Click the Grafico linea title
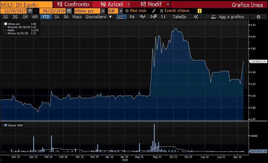268x163 pixels. (247, 5)
